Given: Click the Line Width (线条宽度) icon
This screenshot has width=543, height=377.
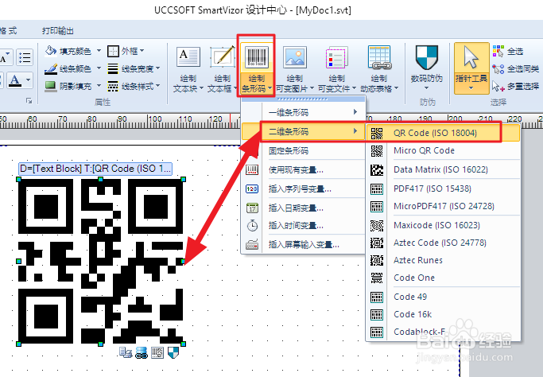Looking at the screenshot, I should click(113, 68).
